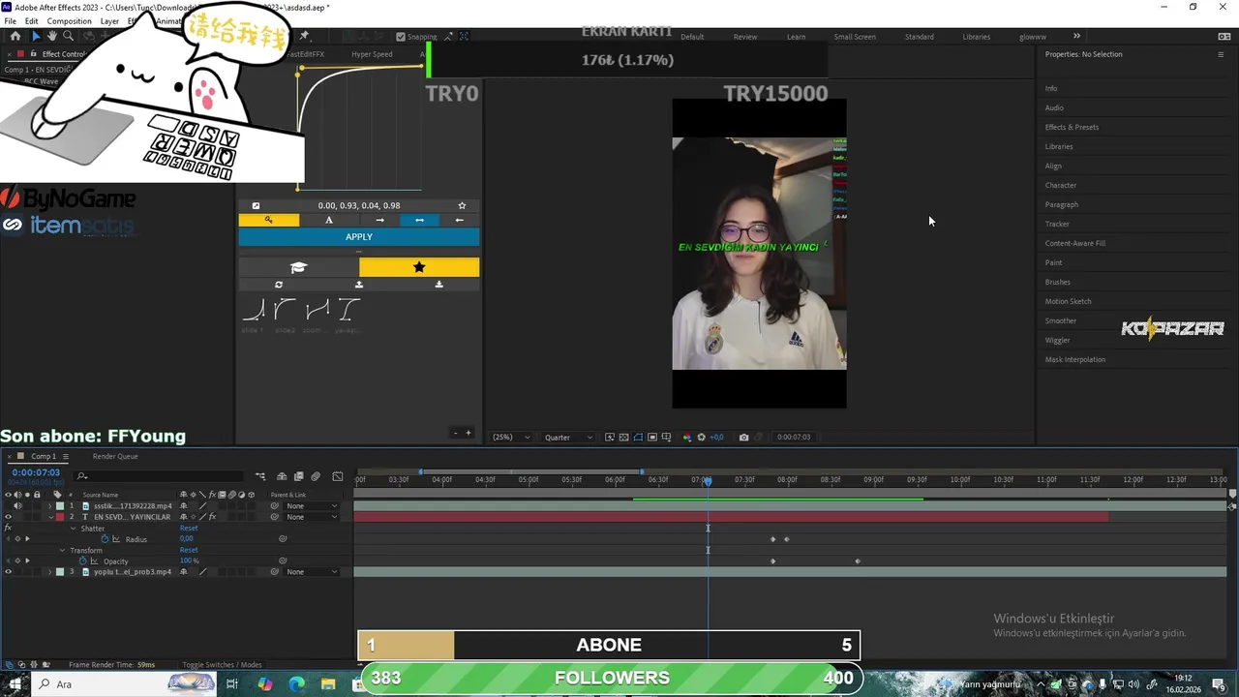Image resolution: width=1239 pixels, height=697 pixels.
Task: Click the right-pointing arrow ease button
Action: (x=379, y=220)
